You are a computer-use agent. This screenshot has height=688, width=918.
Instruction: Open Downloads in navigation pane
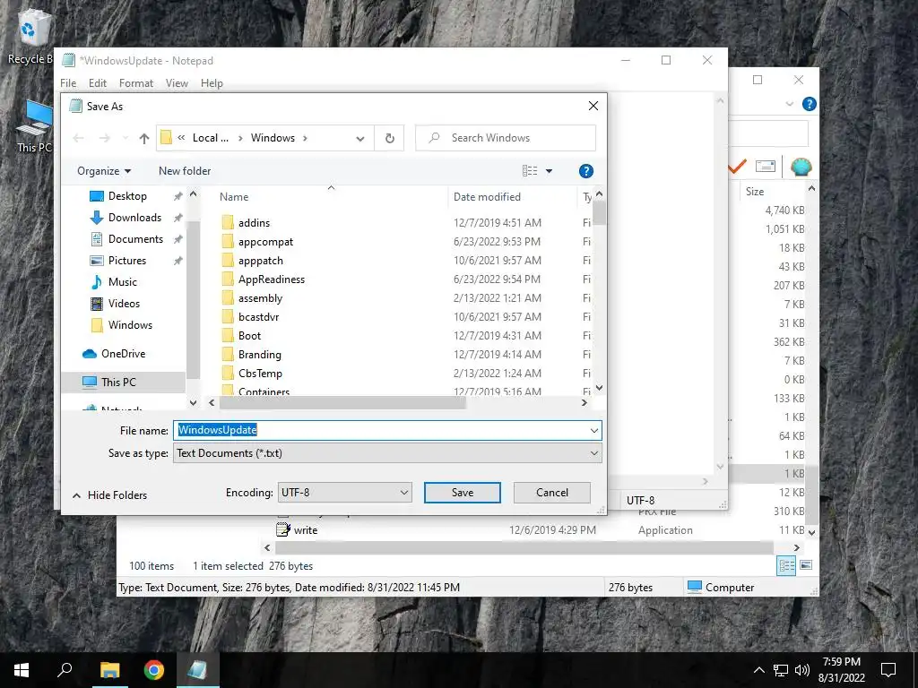(134, 218)
